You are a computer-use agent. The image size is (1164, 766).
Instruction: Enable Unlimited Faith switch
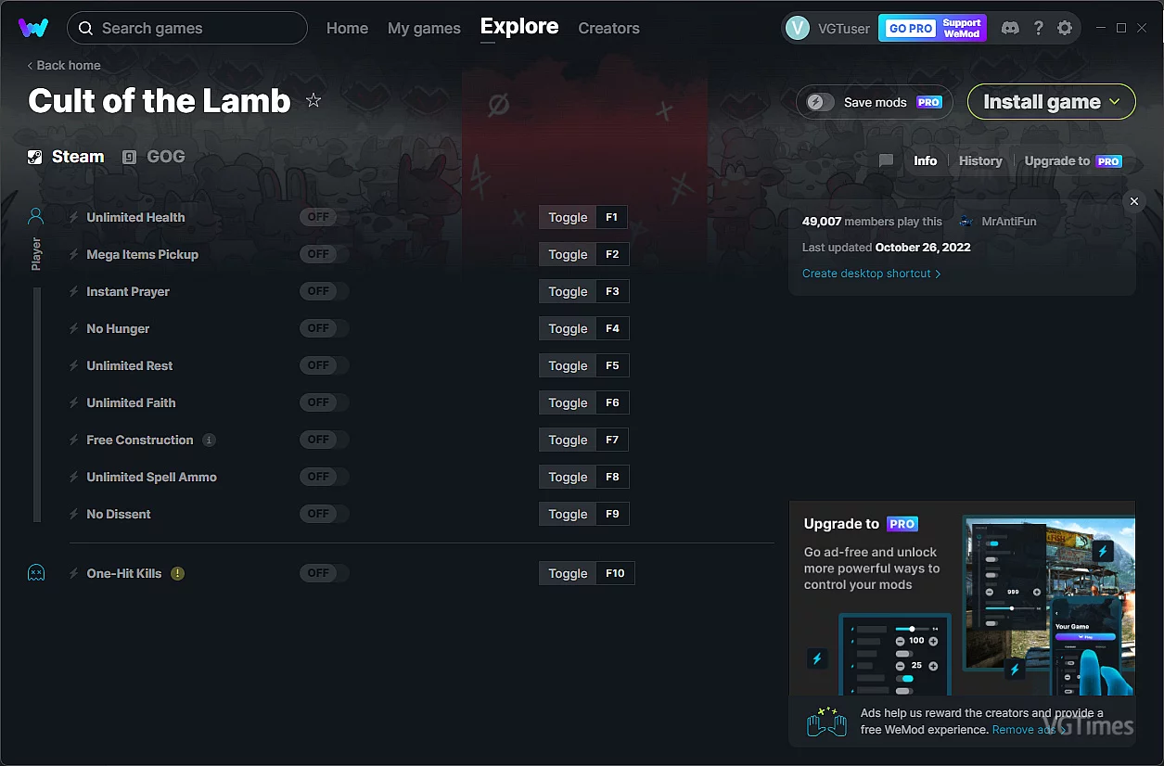pos(324,402)
